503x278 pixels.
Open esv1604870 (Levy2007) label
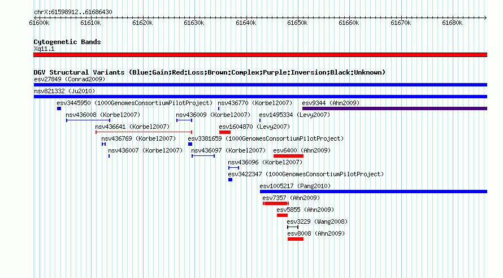tap(254, 127)
